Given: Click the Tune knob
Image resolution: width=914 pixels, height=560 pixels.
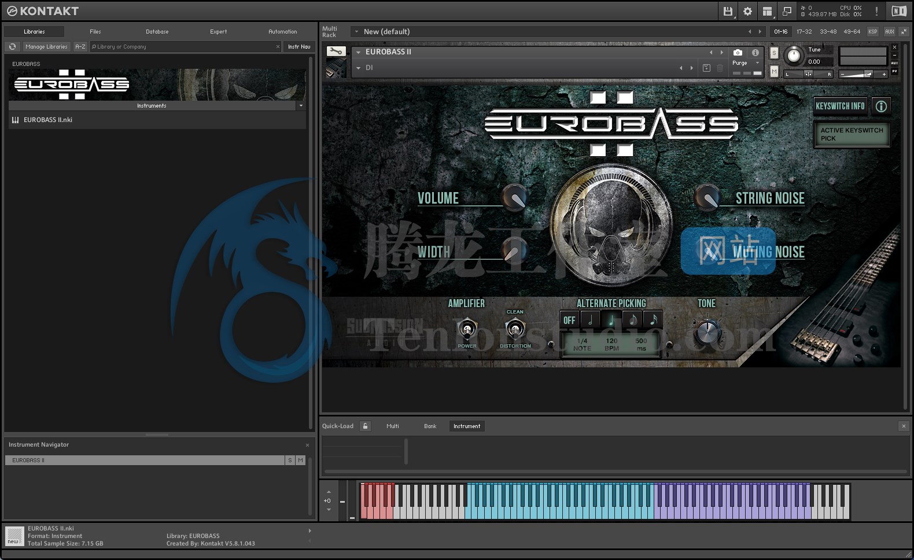Looking at the screenshot, I should pyautogui.click(x=794, y=56).
